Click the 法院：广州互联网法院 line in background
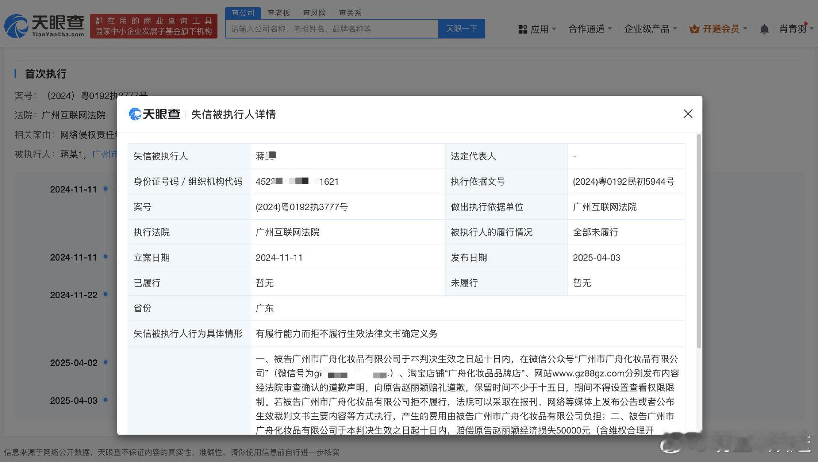The image size is (818, 462). (60, 115)
